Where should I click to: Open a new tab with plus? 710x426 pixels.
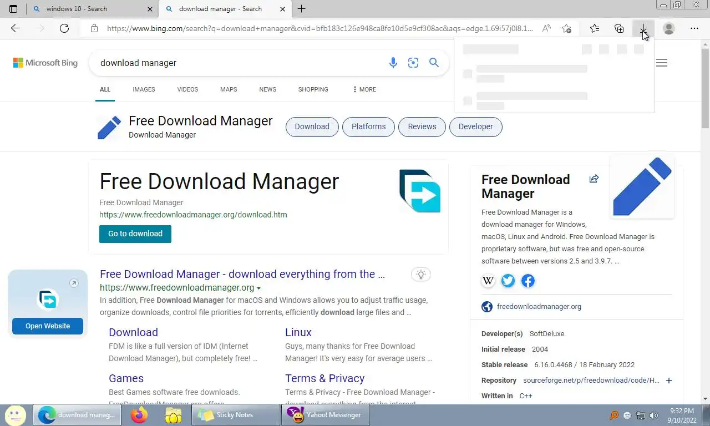click(x=301, y=9)
